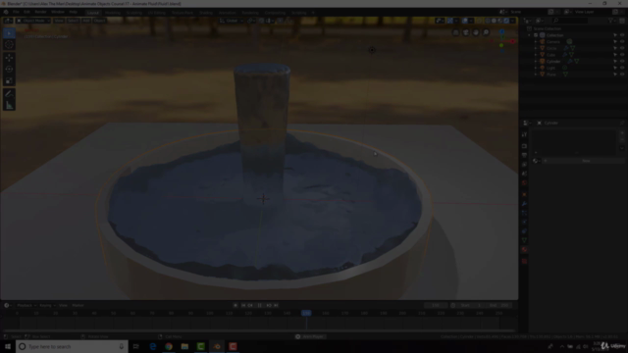
Task: Click the outliner search field
Action: (571, 21)
